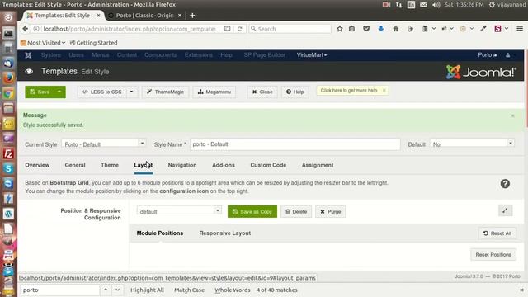Screen dimensions: 528x297
Task: Click the expand fullscreen arrow icon in the layout panel
Action: pos(505,211)
